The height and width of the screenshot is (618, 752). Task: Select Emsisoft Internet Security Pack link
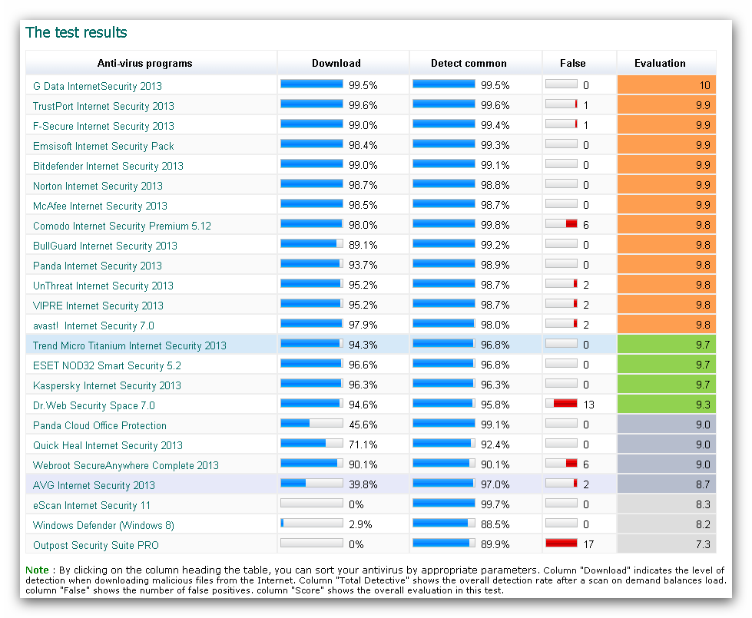click(104, 146)
